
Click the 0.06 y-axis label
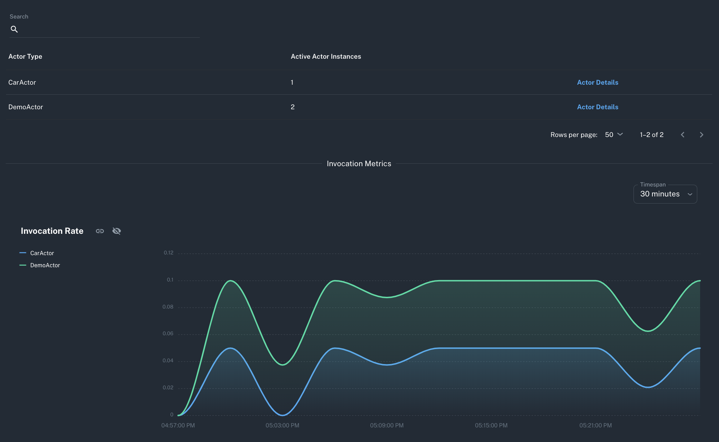point(168,333)
